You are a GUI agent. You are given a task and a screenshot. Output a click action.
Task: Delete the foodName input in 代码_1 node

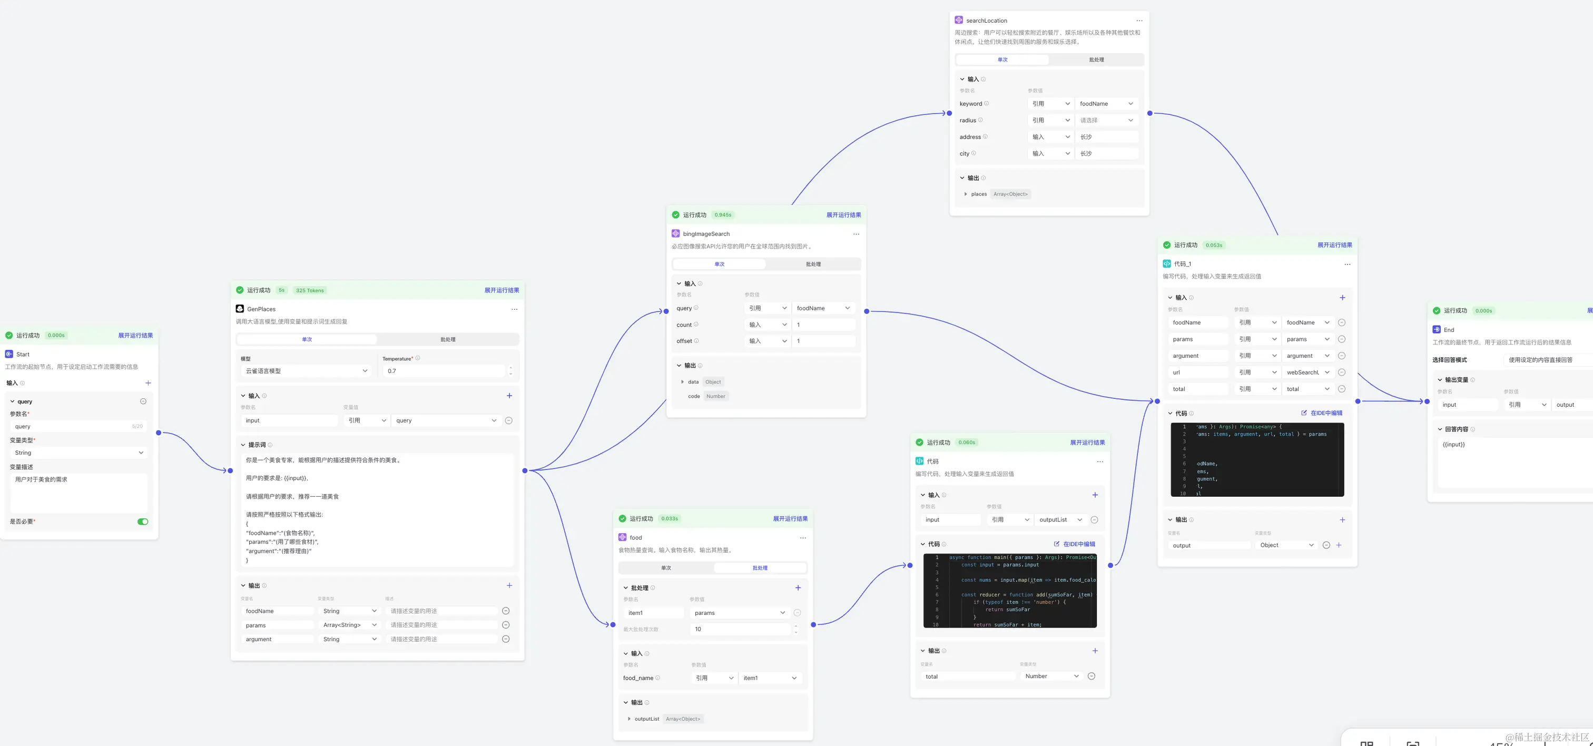(1341, 322)
